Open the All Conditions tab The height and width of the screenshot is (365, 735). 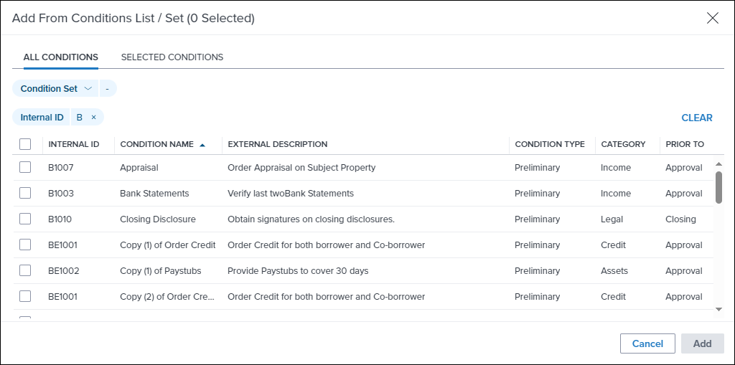(61, 57)
